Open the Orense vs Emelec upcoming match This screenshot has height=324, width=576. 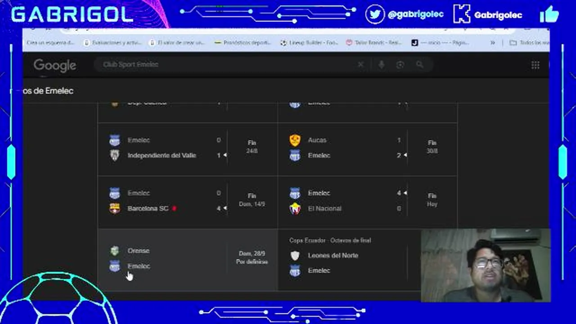188,259
